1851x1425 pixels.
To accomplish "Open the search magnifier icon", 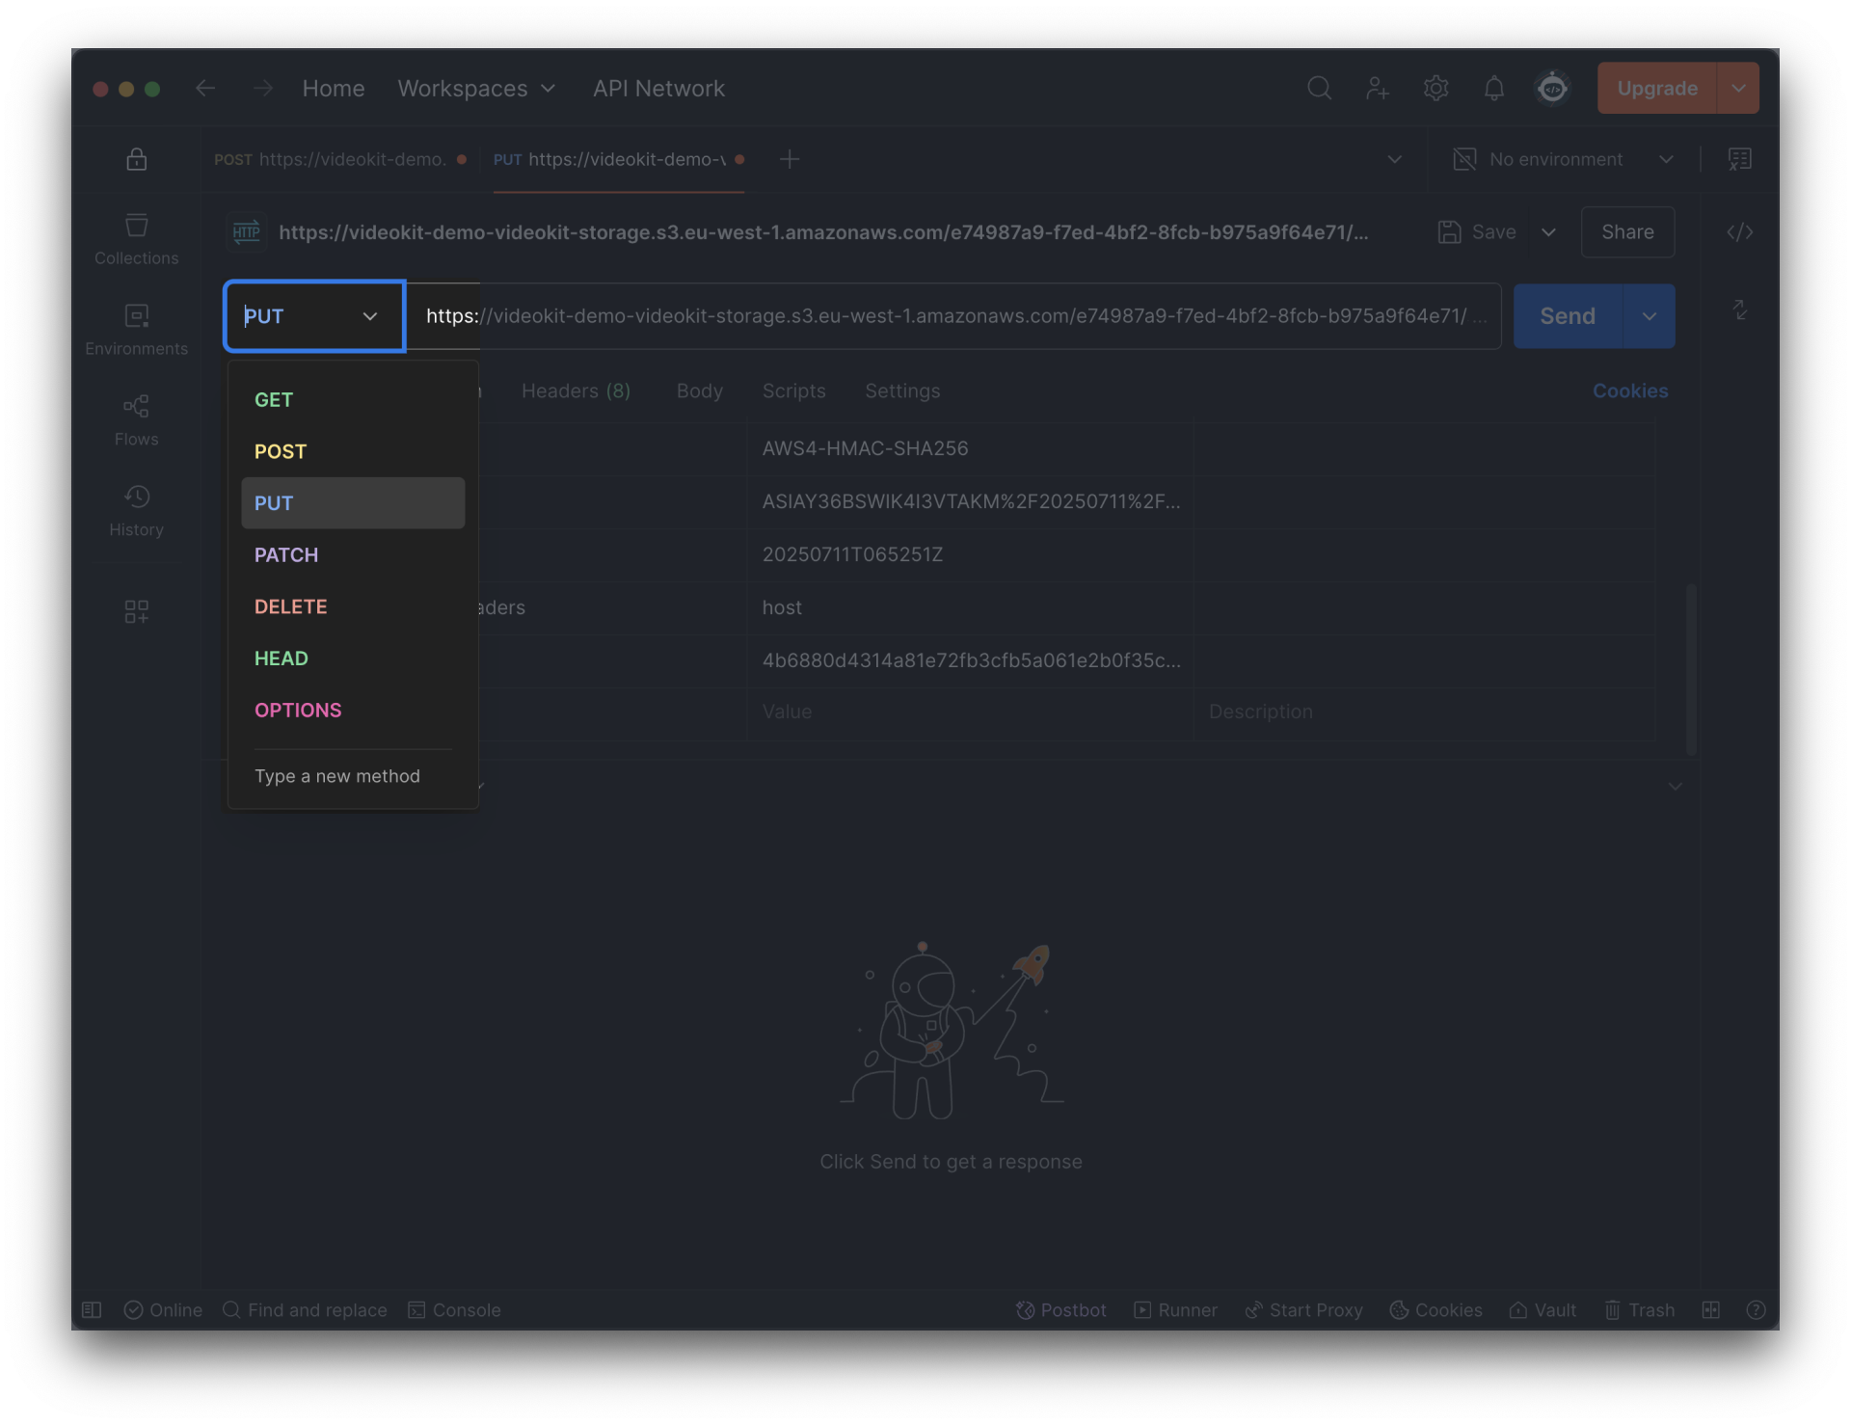I will click(1319, 89).
